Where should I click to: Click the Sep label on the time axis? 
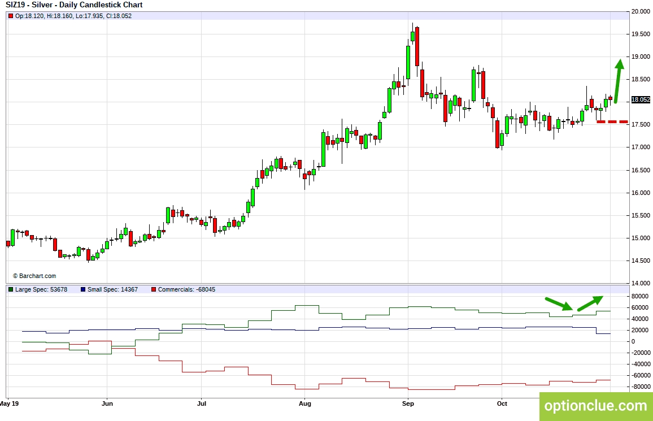point(408,403)
